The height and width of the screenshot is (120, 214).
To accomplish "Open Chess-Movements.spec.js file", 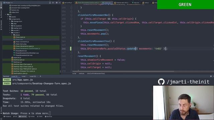I will tap(23, 46).
